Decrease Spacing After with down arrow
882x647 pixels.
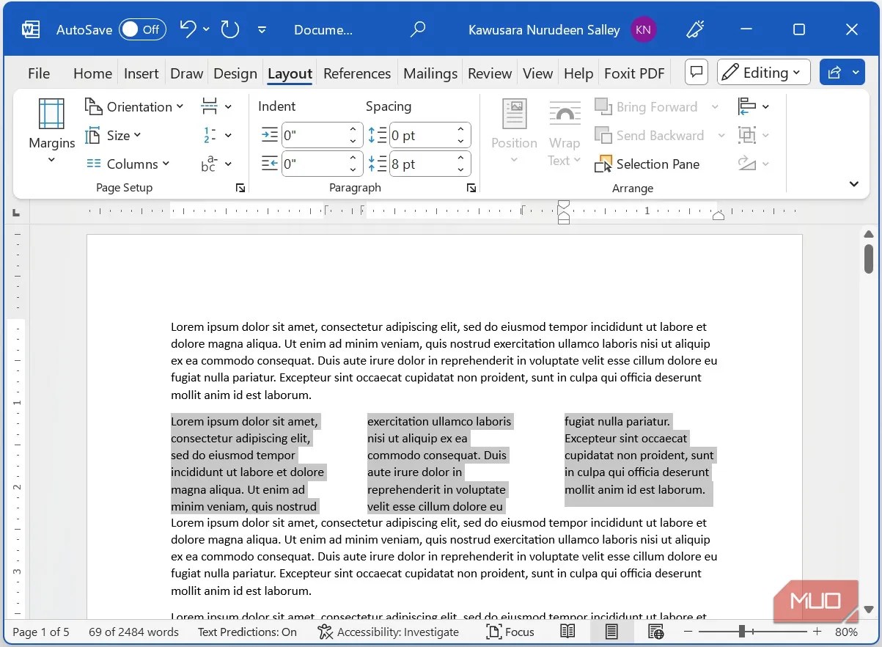click(461, 169)
